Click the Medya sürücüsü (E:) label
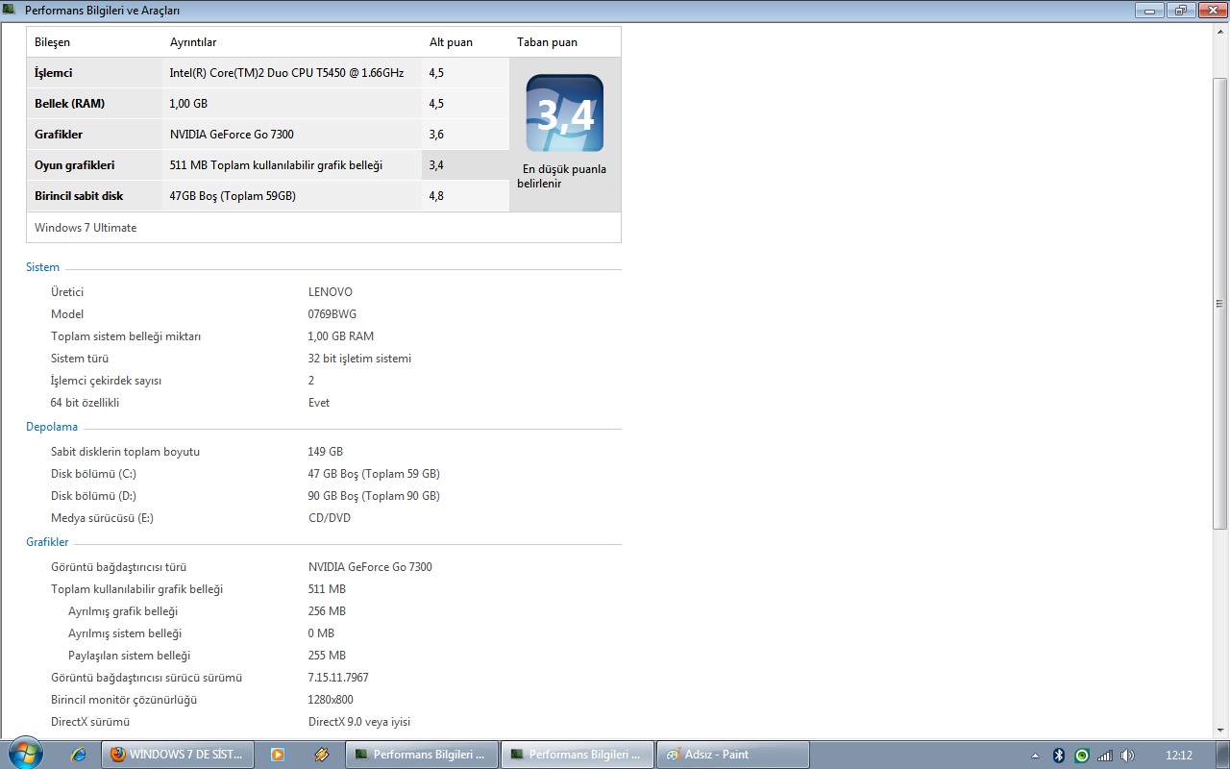1230x769 pixels. click(x=102, y=518)
